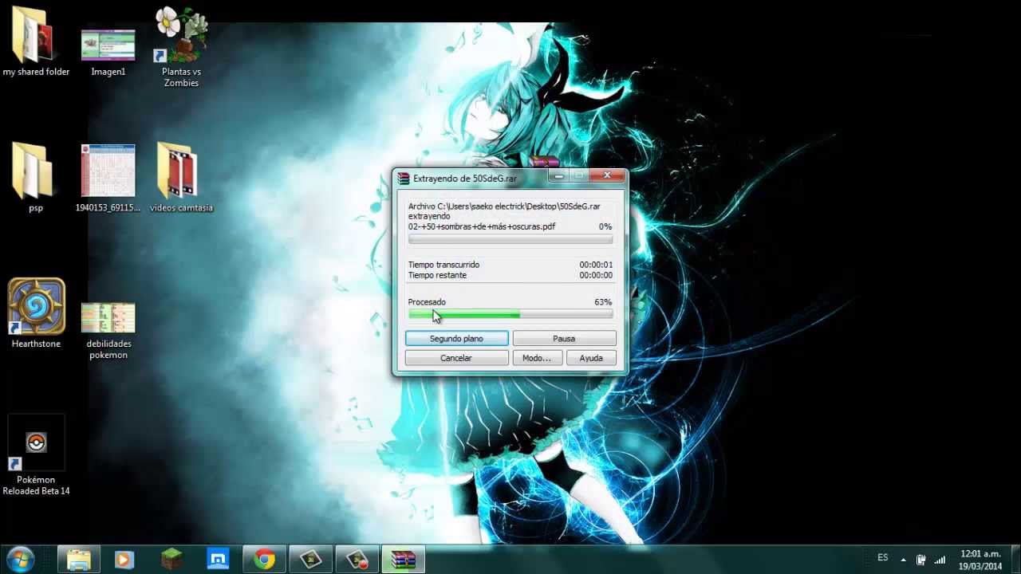The image size is (1021, 574).
Task: Open help with the Ayuda button
Action: [591, 358]
